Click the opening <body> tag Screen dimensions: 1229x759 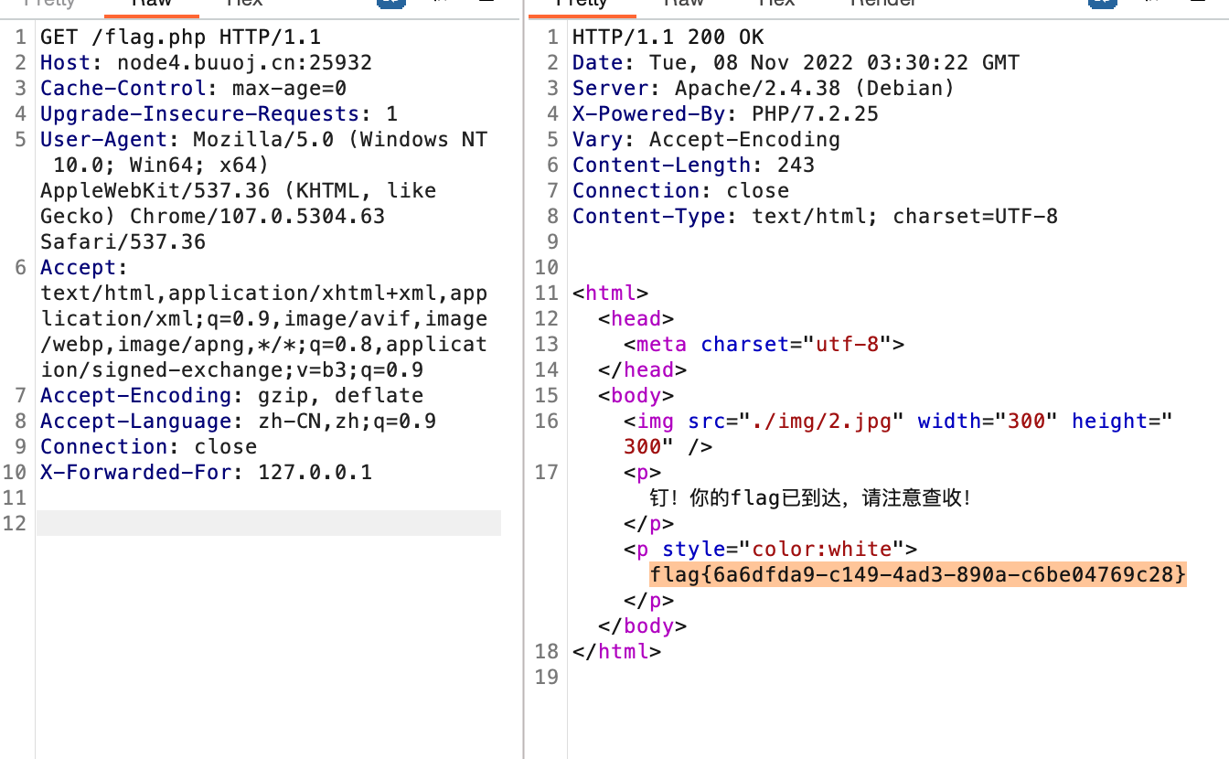[636, 396]
